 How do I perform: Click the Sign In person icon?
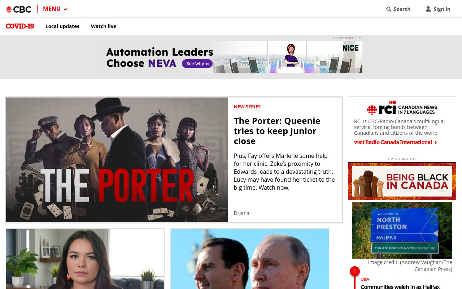pos(428,9)
